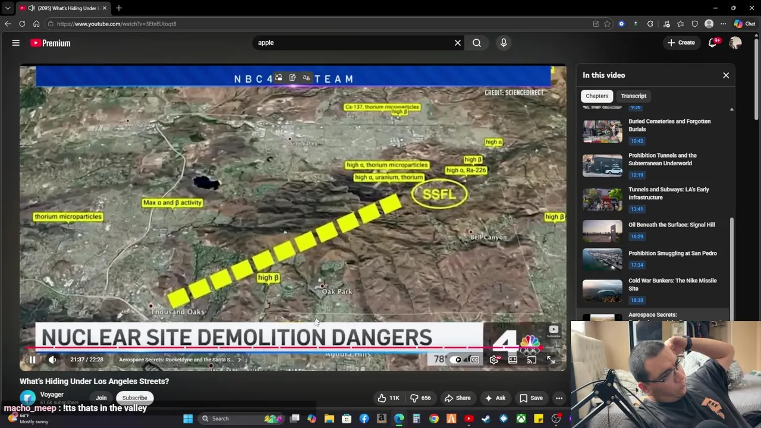761x428 pixels.
Task: Subscribe to the Voyager channel
Action: coord(134,398)
